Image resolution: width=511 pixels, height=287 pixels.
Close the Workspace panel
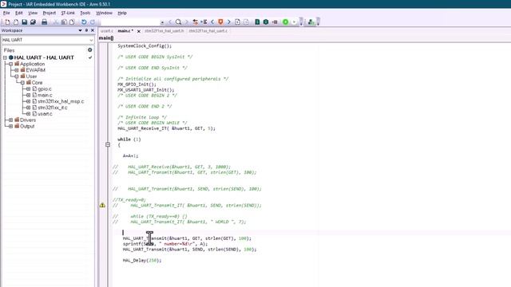93,30
